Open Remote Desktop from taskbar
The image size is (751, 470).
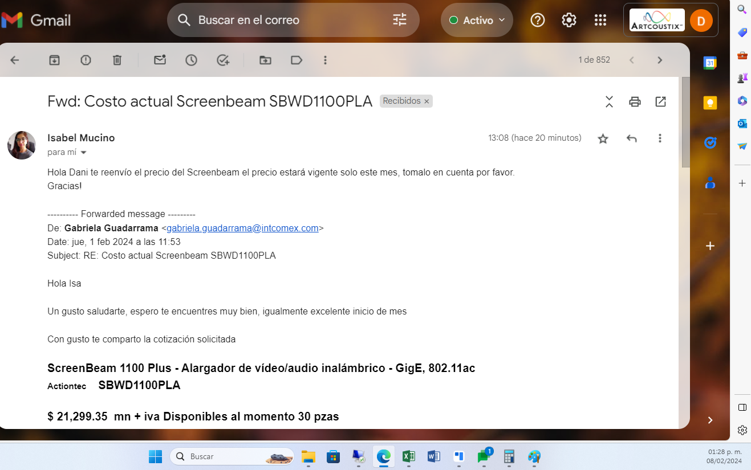click(359, 456)
